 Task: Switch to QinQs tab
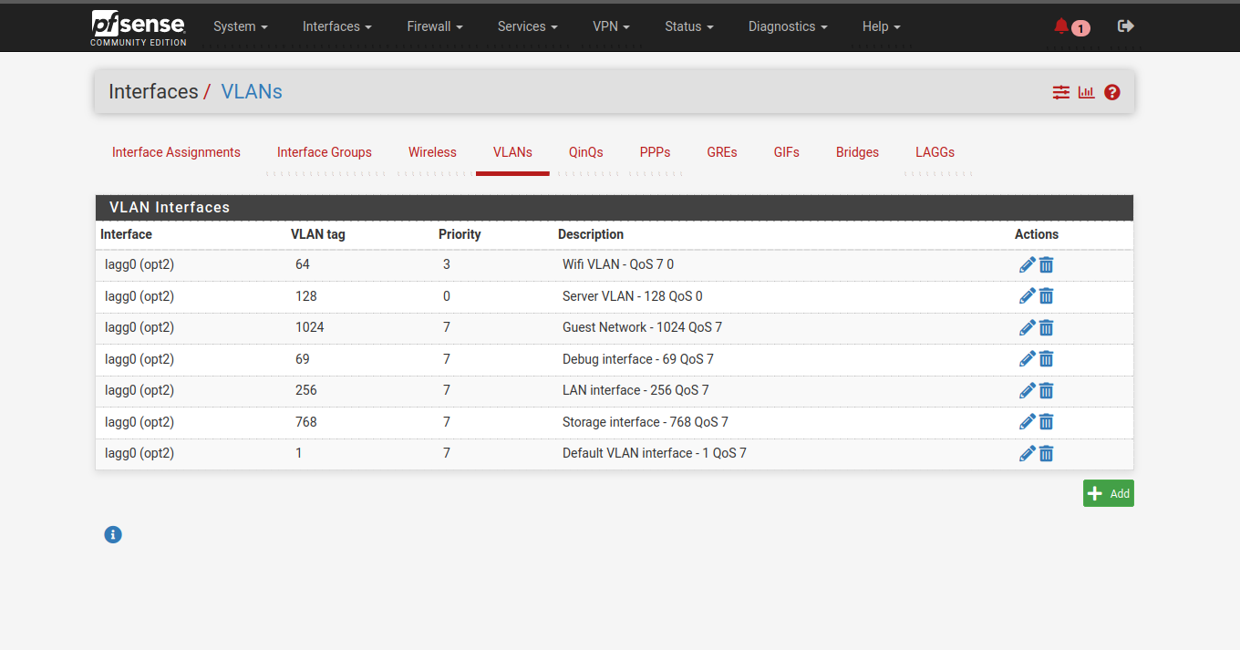coord(586,152)
